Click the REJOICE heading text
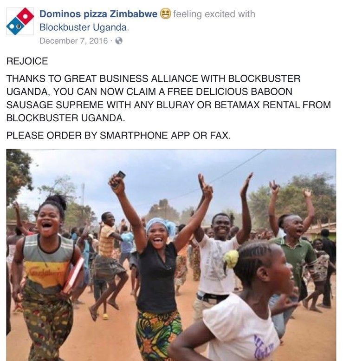The width and height of the screenshot is (343, 361). point(27,61)
